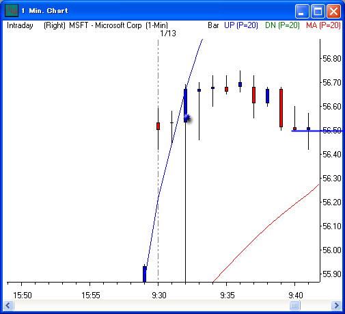Click the horizontal scrollbar thumb
The height and width of the screenshot is (314, 345).
pyautogui.click(x=294, y=305)
